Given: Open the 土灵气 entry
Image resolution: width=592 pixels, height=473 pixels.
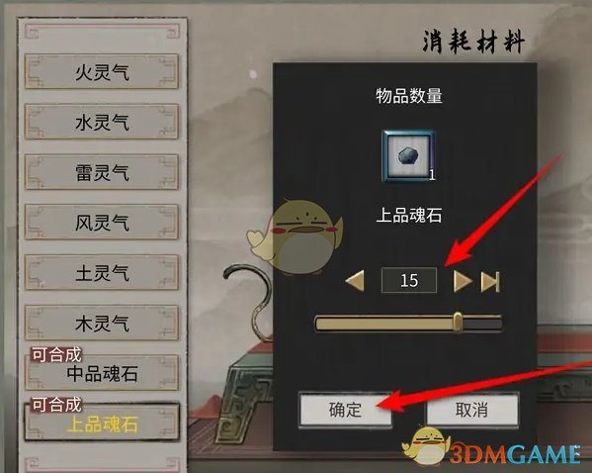Looking at the screenshot, I should pos(102,272).
